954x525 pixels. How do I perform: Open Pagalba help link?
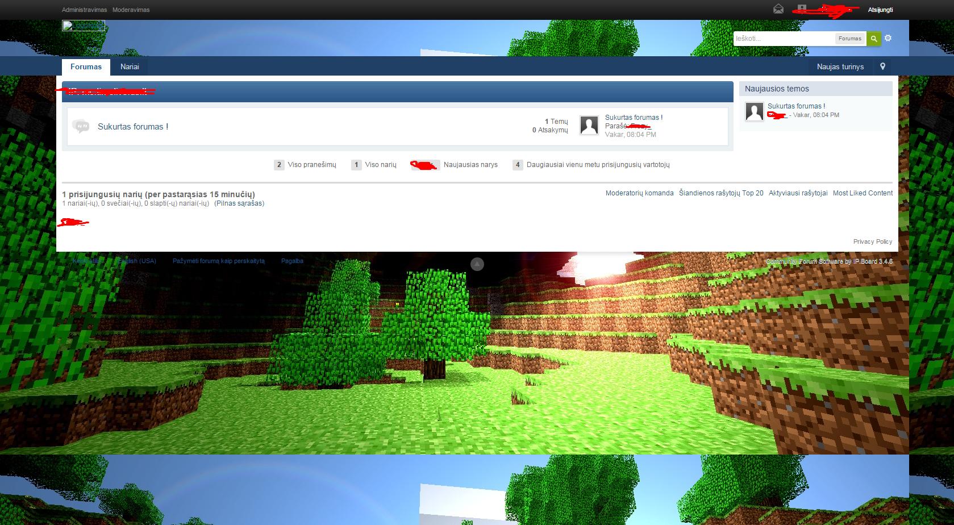tap(292, 261)
